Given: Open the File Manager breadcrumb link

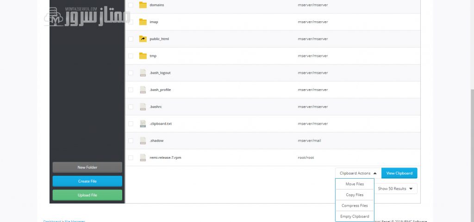Looking at the screenshot, I should click(75, 221).
